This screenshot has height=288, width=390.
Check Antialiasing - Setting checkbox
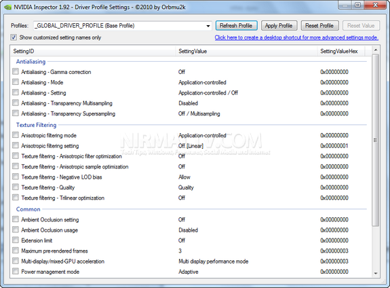(x=16, y=92)
